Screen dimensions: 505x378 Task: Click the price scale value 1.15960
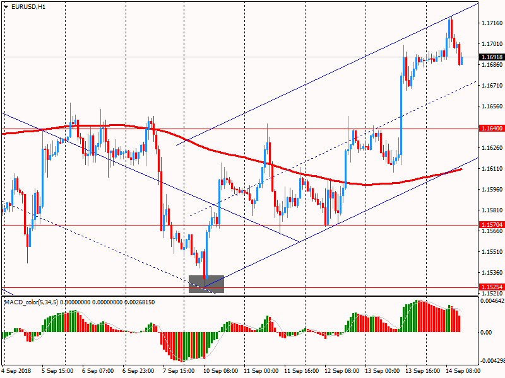pos(492,190)
